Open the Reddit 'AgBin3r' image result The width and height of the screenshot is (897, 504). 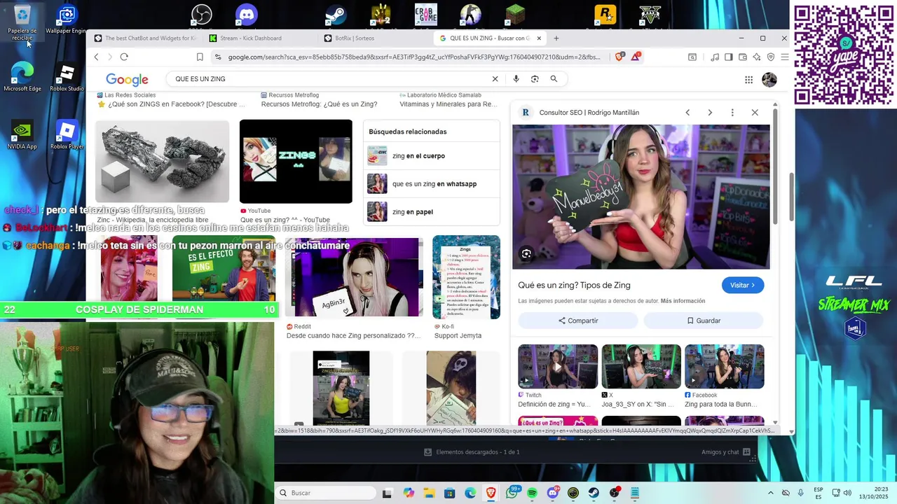coord(354,277)
